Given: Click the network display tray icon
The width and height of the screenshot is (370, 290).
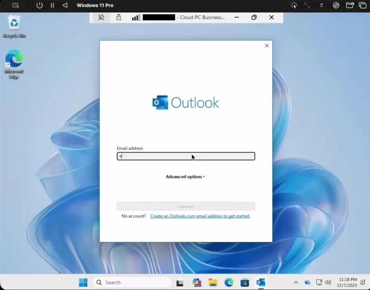Looking at the screenshot, I should click(319, 282).
